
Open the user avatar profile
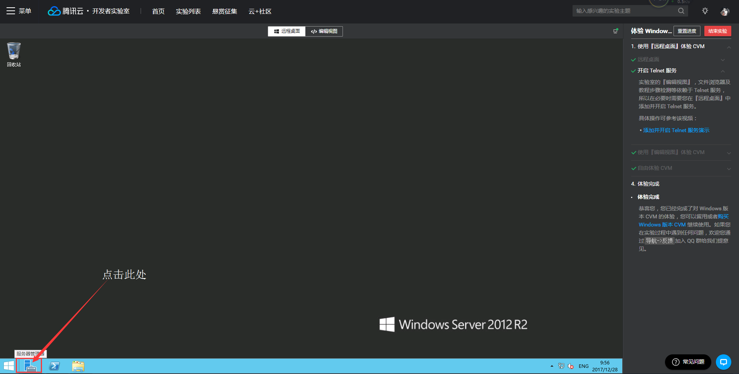click(x=725, y=12)
